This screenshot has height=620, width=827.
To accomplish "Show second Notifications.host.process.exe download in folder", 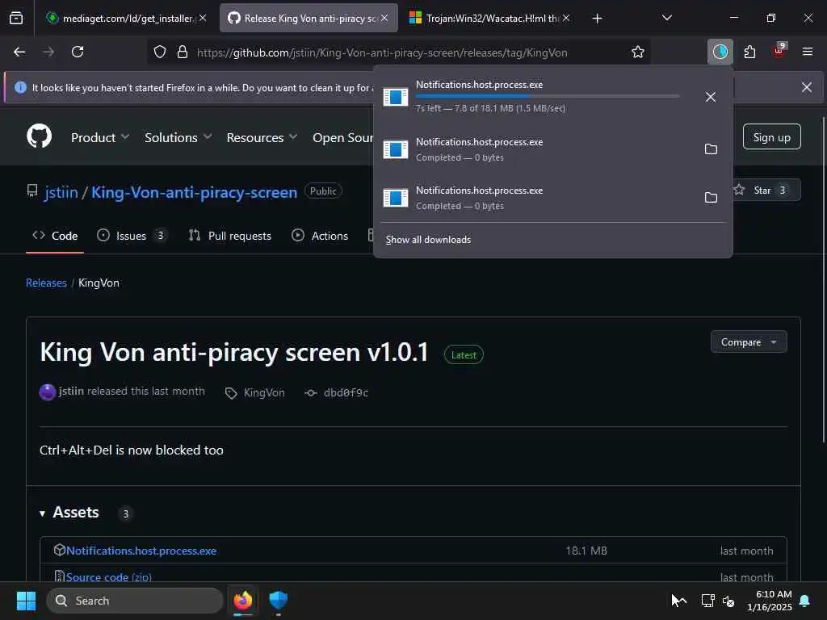I will tap(711, 149).
